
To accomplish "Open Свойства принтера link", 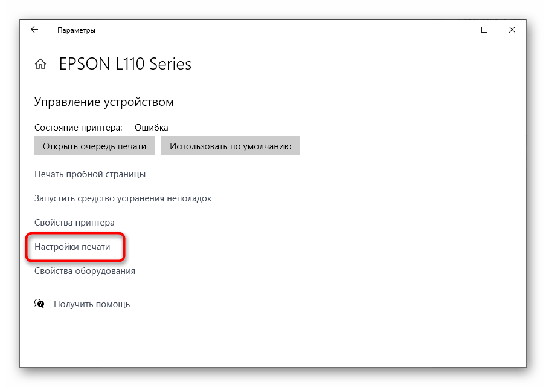I will [x=74, y=223].
